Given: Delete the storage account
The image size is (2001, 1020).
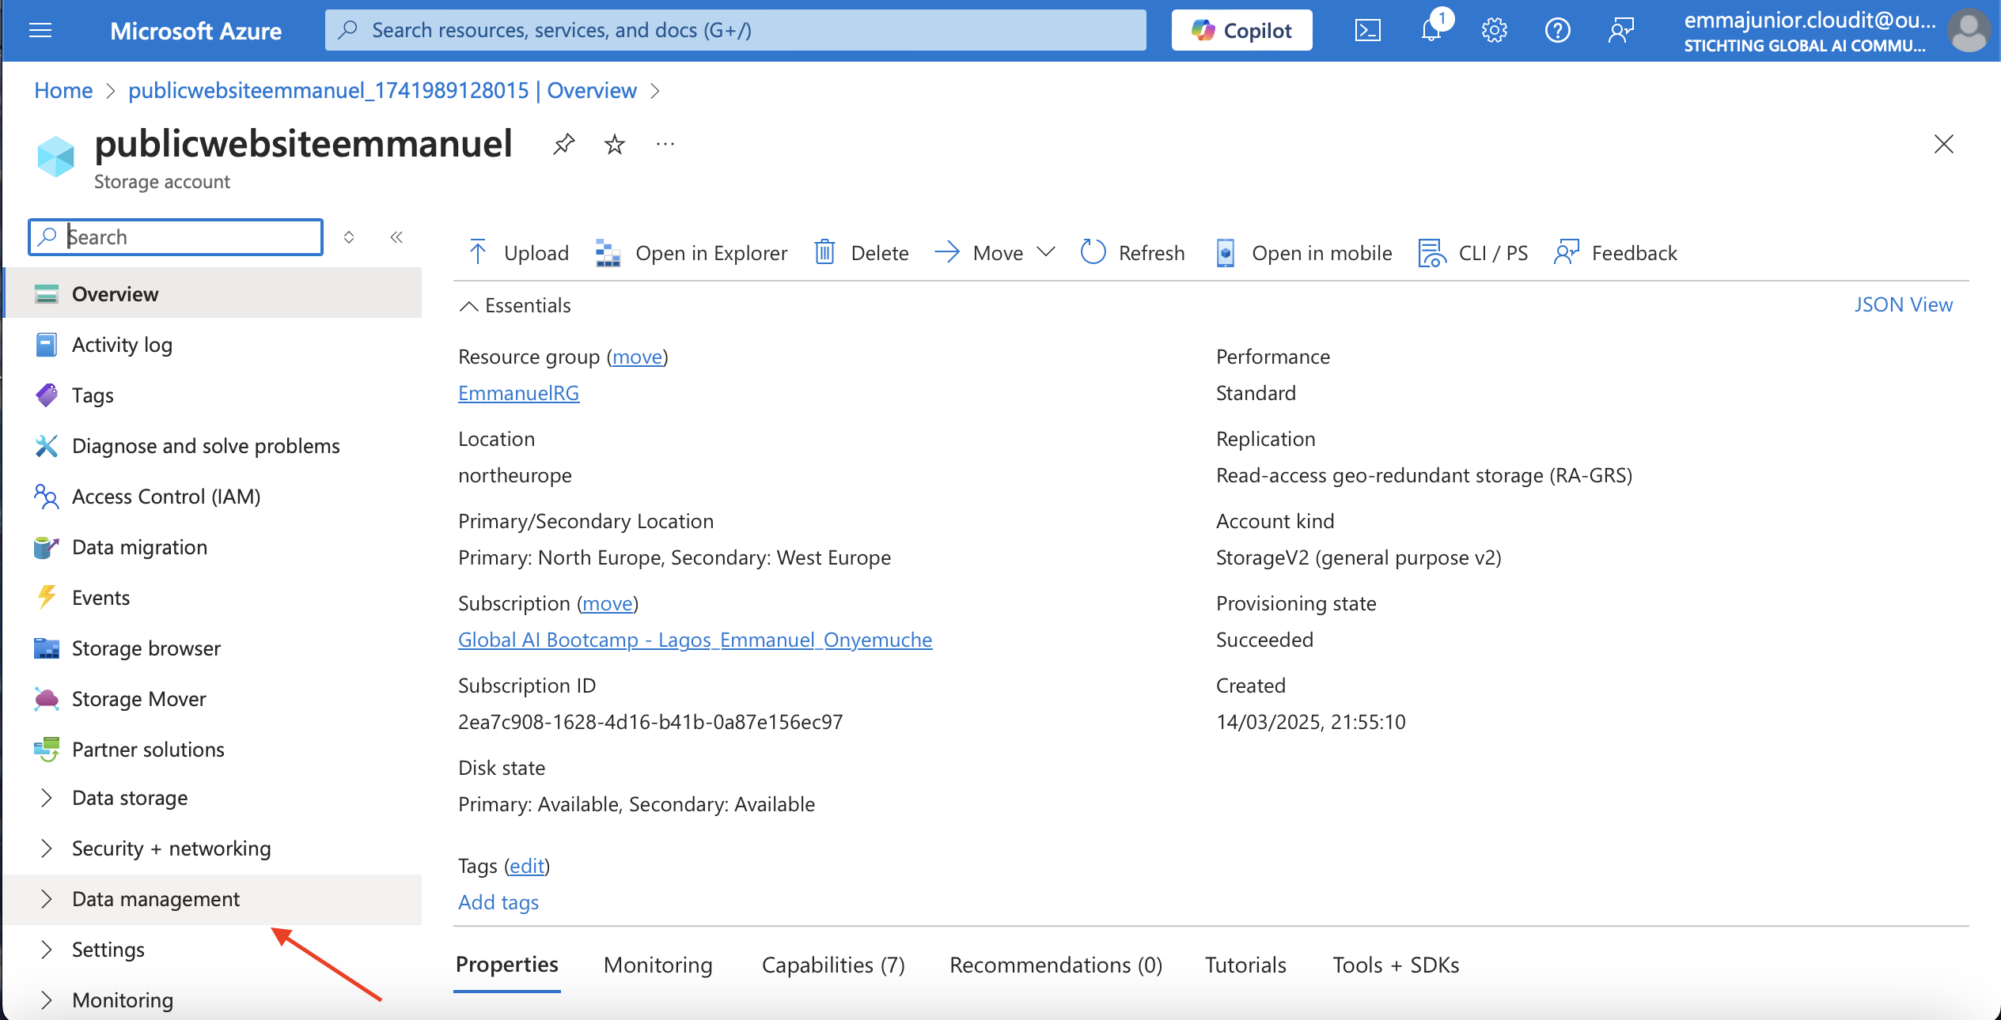Looking at the screenshot, I should 862,253.
